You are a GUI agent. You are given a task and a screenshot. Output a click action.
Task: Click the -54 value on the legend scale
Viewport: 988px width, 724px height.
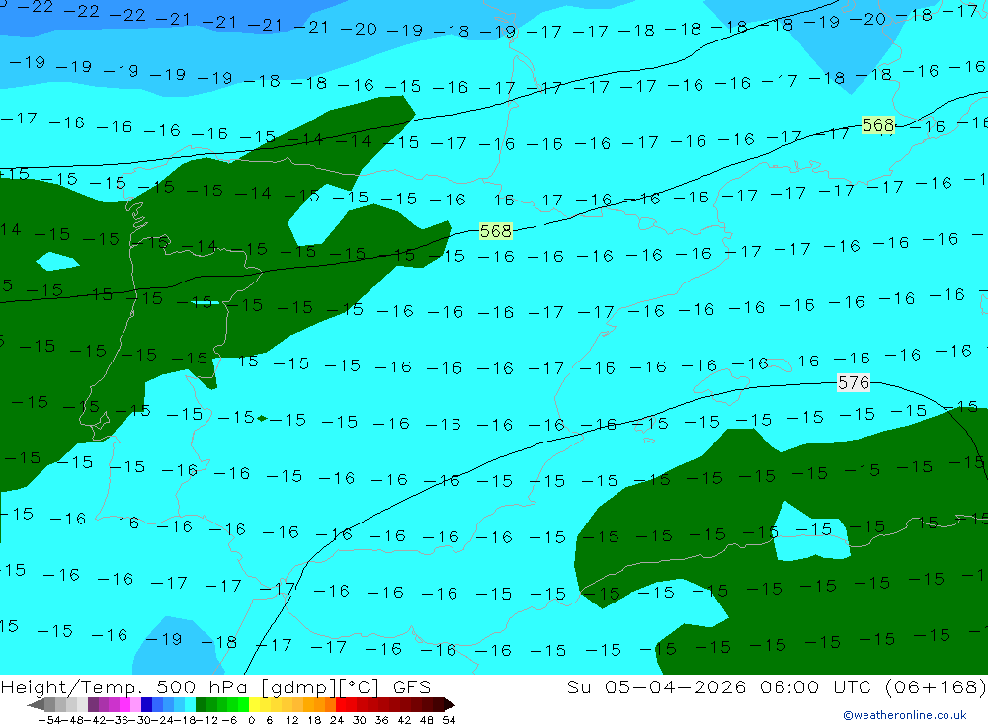[x=49, y=720]
